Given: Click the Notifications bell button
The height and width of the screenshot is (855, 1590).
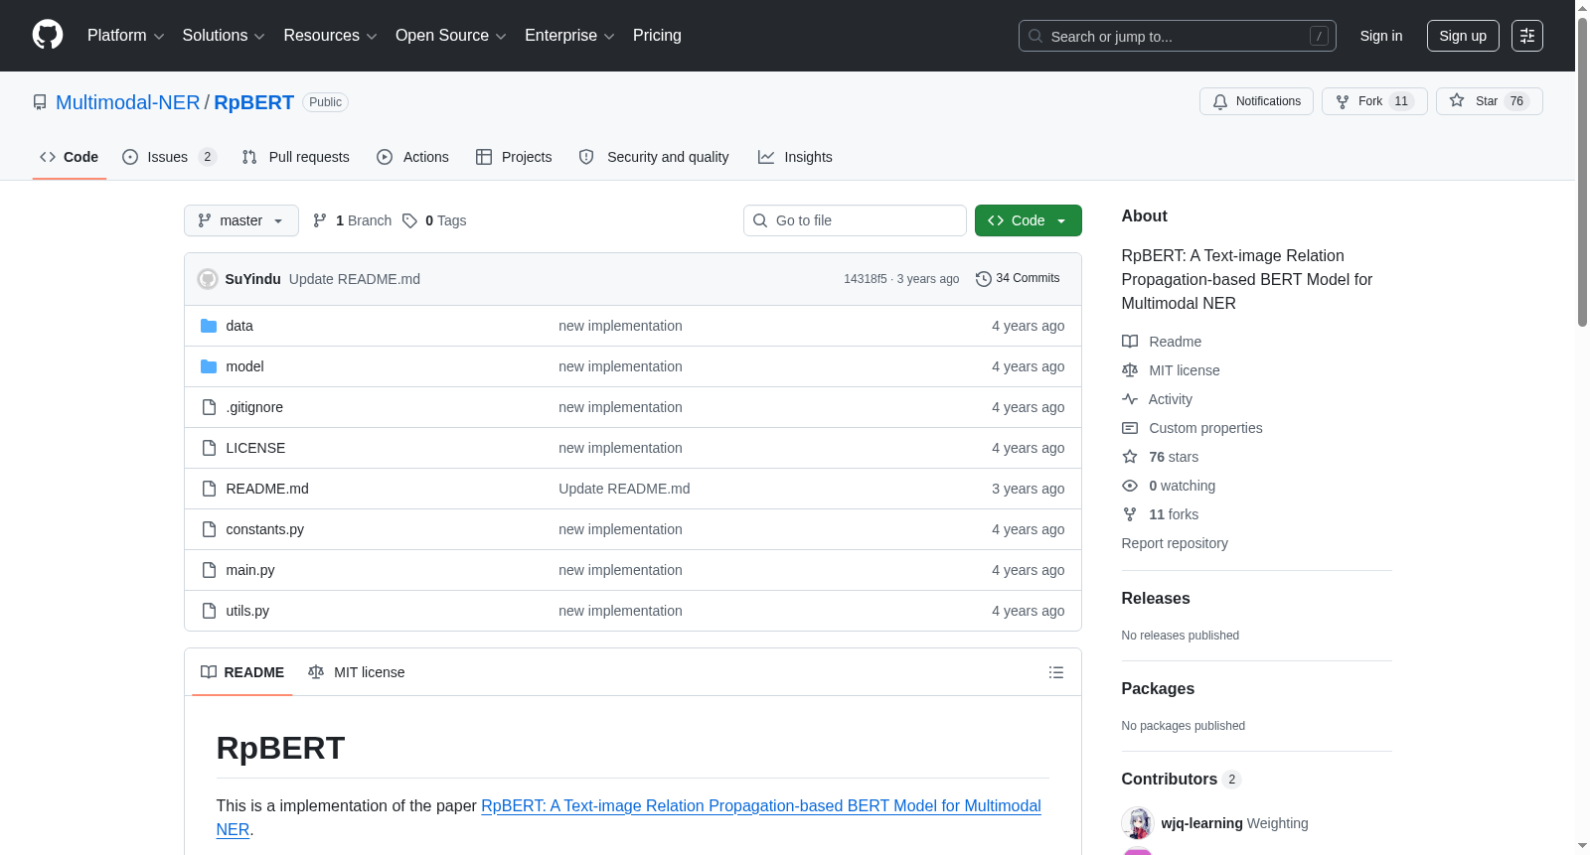Looking at the screenshot, I should coord(1256,101).
